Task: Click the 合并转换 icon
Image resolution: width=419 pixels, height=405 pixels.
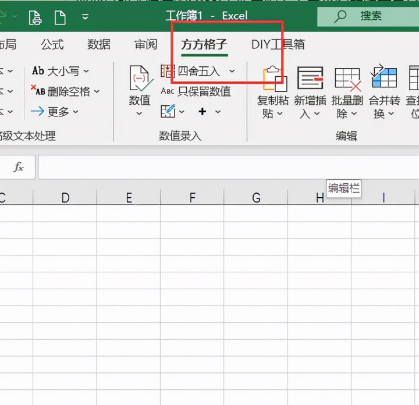Action: click(384, 76)
